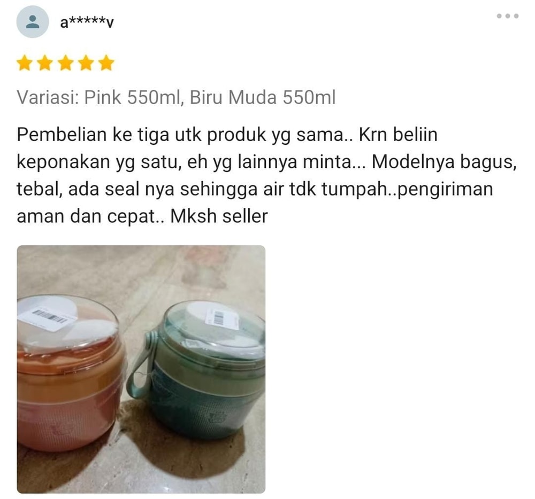
Task: Click barcode sticker on green container lid
Action: tap(221, 319)
